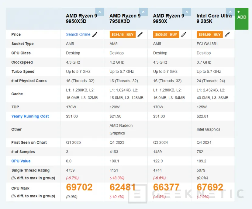This screenshot has height=209, width=252.
Task: Click the CPU Mark row label
Action: pos(20,188)
